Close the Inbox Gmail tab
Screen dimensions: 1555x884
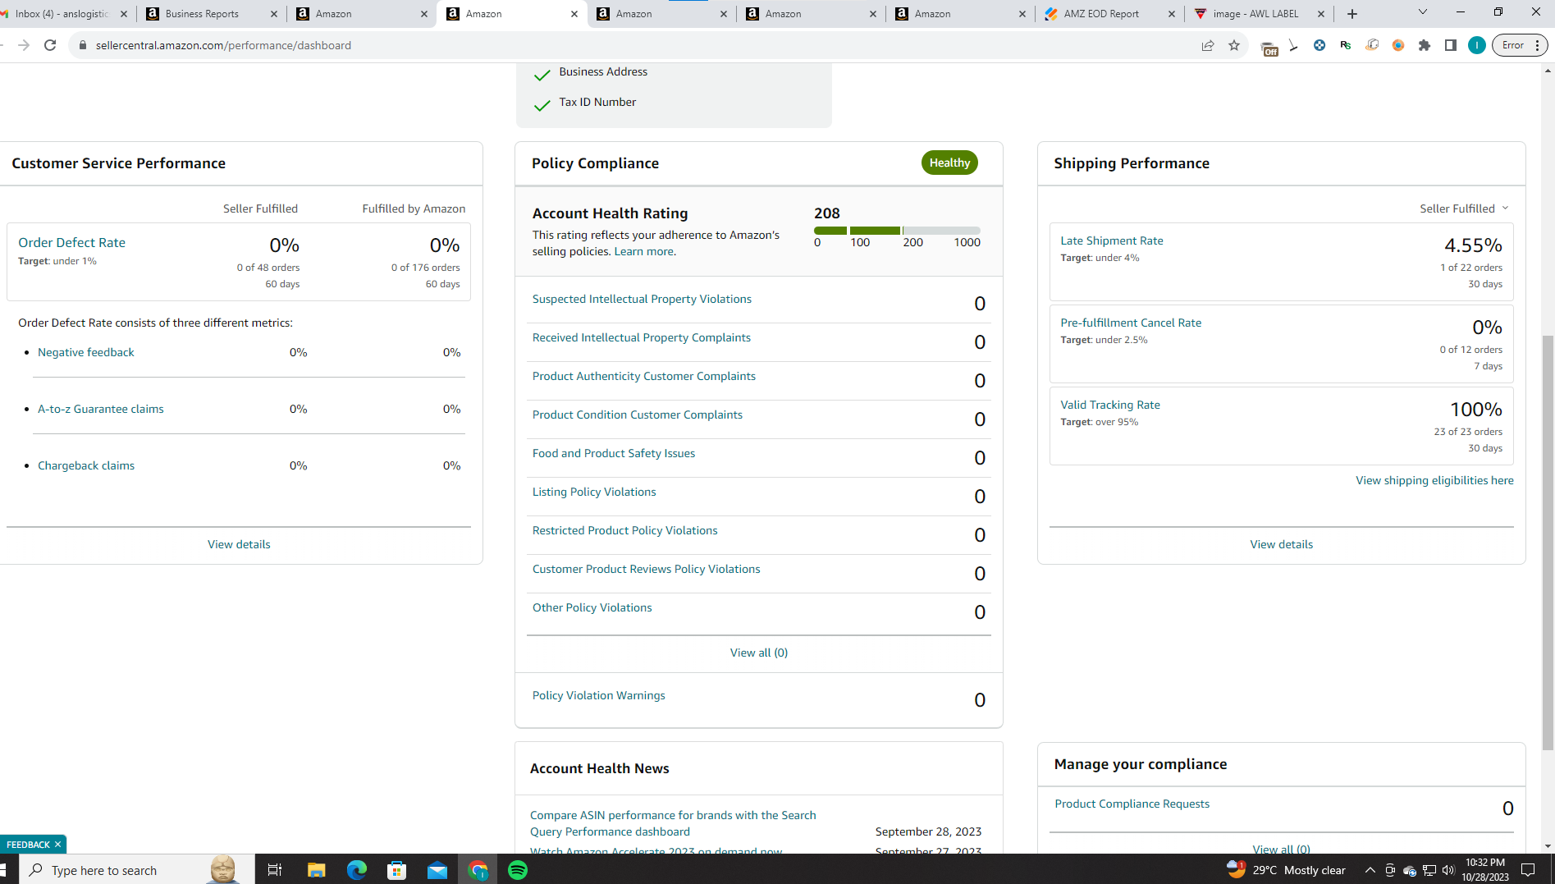coord(124,14)
